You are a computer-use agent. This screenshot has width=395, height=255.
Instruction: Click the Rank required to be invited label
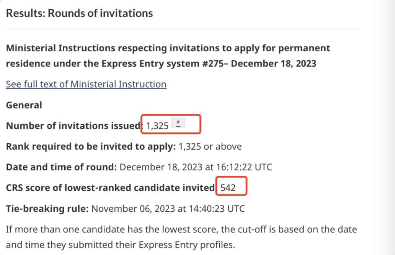coord(91,146)
